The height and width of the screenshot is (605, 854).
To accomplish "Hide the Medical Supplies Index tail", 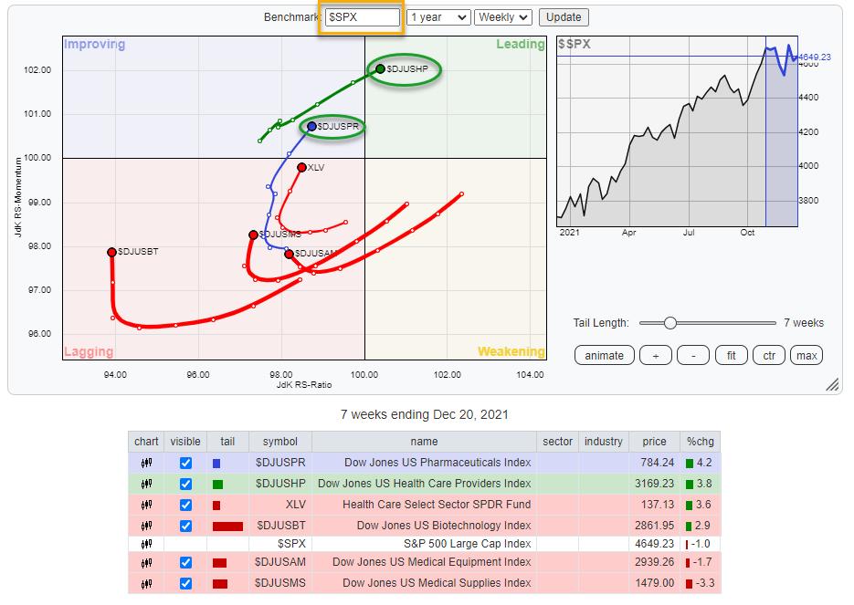I will (x=185, y=583).
